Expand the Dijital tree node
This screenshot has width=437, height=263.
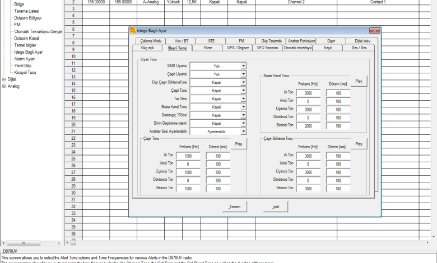click(4, 79)
